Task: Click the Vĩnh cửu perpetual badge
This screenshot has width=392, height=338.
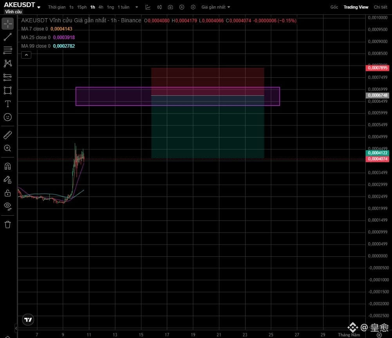Action: coord(13,12)
